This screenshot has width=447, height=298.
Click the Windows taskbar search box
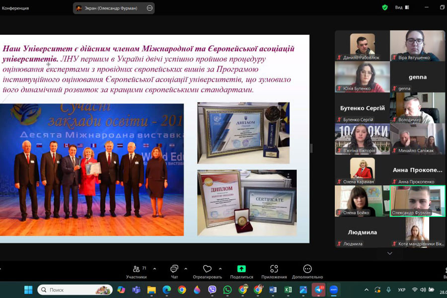pyautogui.click(x=74, y=290)
